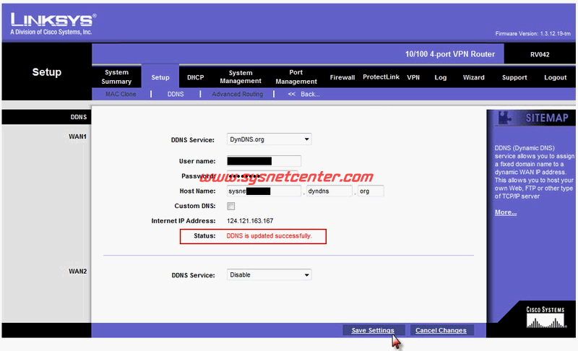
Task: Open the System Summary tab
Action: 116,77
